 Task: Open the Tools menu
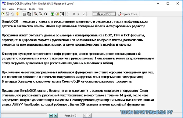[x=32, y=9]
